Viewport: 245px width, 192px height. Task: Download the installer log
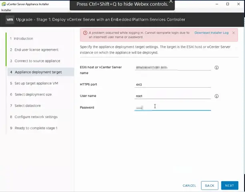click(211, 33)
